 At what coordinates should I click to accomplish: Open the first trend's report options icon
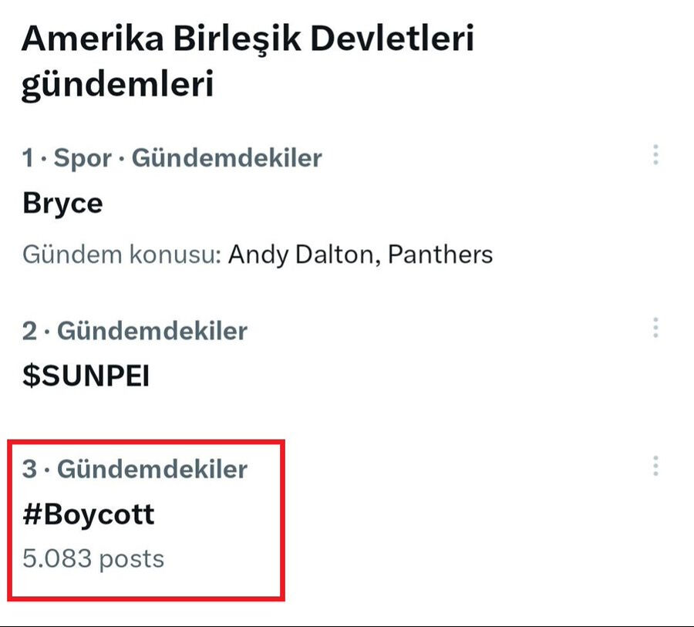[655, 156]
